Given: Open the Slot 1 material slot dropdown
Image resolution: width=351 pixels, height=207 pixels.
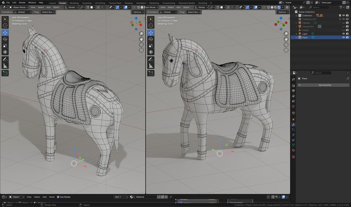Looking at the screenshot, I should [121, 197].
